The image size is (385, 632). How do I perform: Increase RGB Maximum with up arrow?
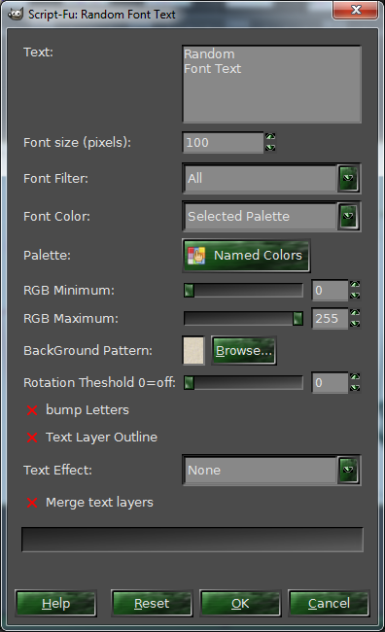coord(355,312)
